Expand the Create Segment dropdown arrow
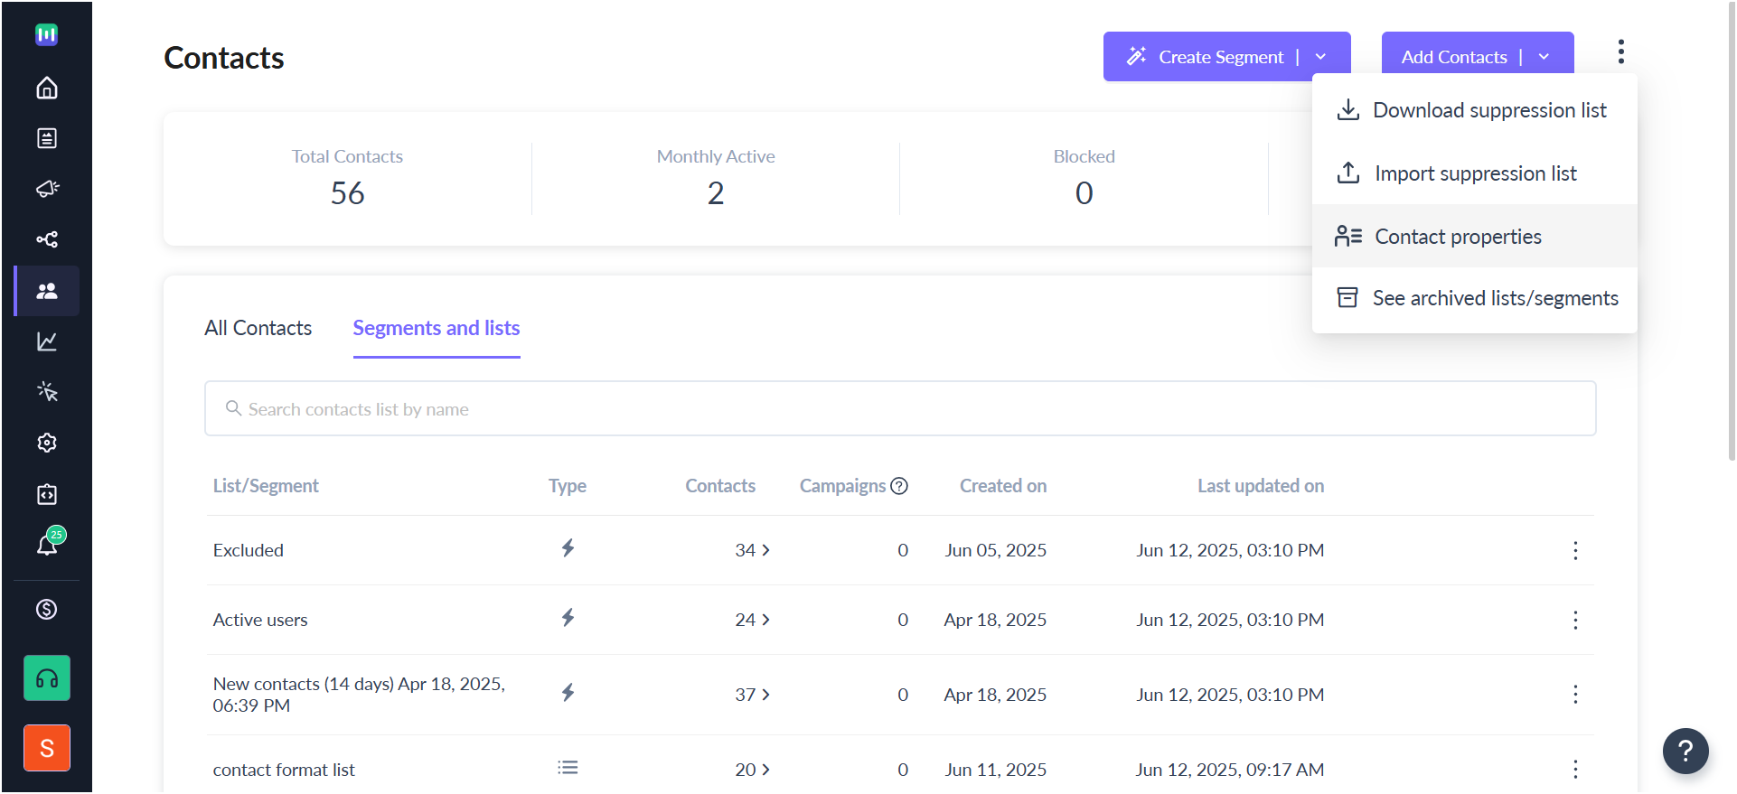The width and height of the screenshot is (1737, 794). point(1320,57)
